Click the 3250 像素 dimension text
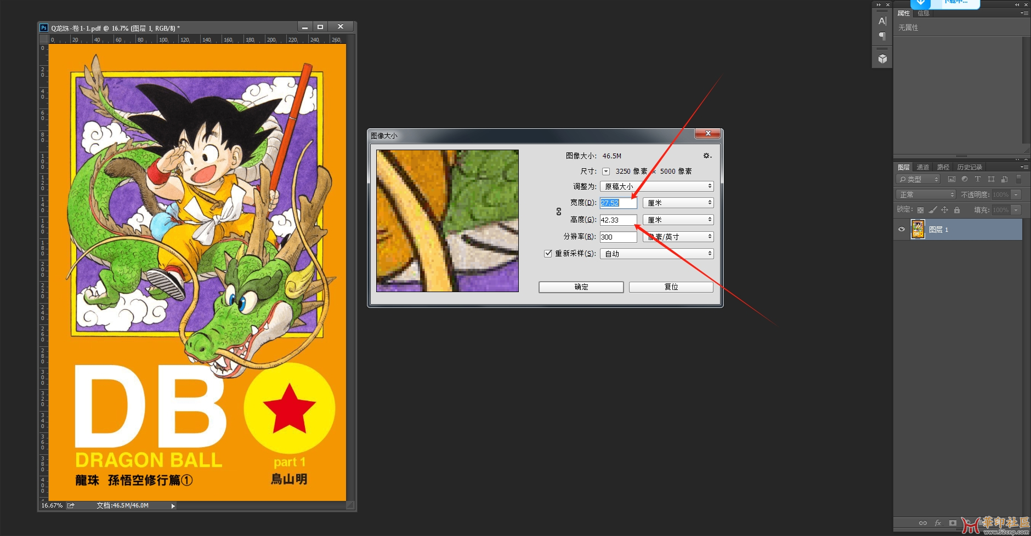 pyautogui.click(x=631, y=172)
